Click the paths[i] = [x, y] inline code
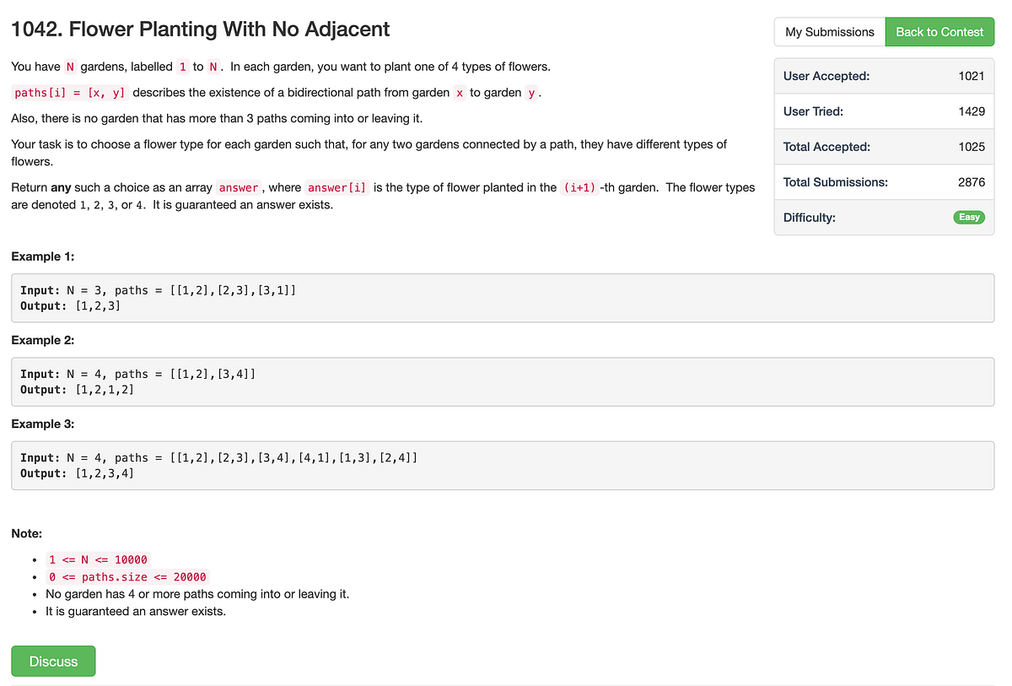The height and width of the screenshot is (686, 1012). point(70,92)
